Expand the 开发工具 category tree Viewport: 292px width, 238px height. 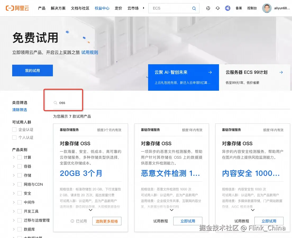click(13, 211)
